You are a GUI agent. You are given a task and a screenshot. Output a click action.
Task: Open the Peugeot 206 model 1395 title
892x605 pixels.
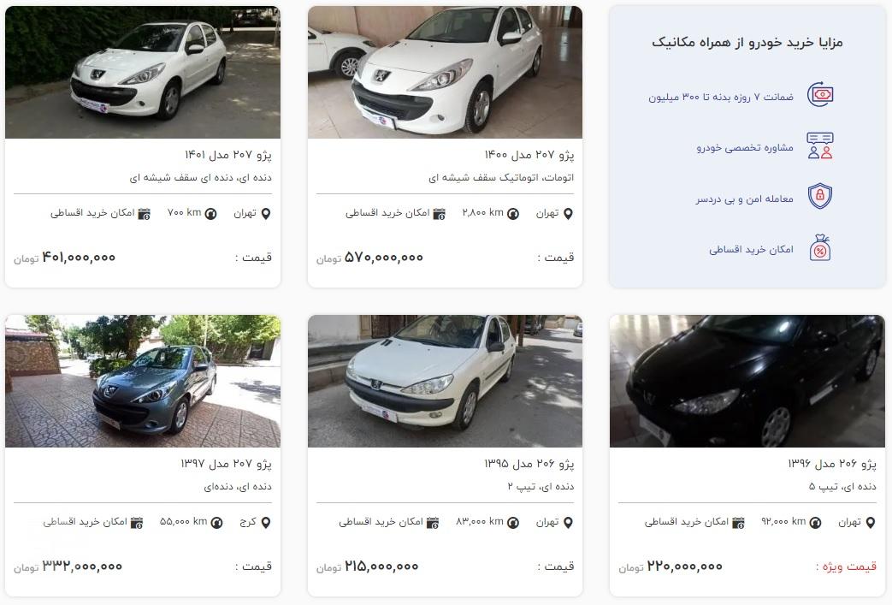click(529, 464)
